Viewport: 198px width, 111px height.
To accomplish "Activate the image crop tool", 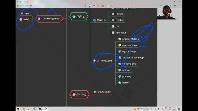I will 112,6.
